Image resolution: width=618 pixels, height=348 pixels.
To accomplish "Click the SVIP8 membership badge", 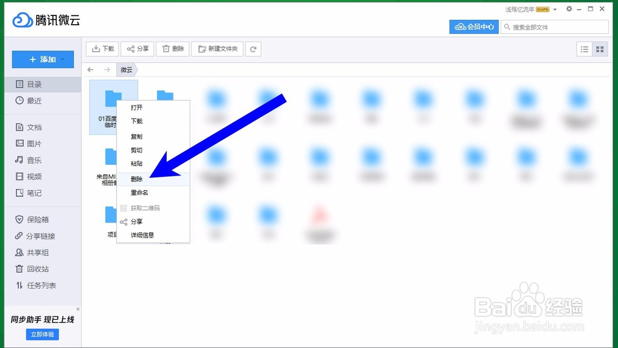I will [543, 9].
